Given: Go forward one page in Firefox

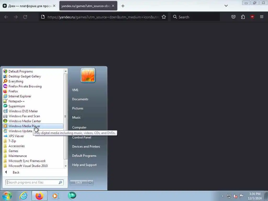Looking at the screenshot, I should point(16,17).
